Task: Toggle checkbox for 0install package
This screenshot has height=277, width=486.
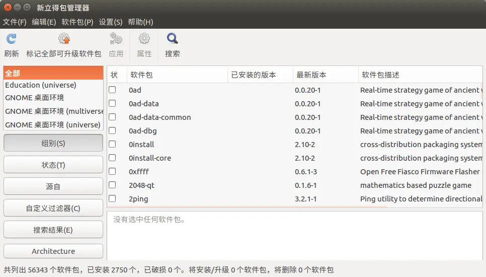Action: pyautogui.click(x=112, y=144)
